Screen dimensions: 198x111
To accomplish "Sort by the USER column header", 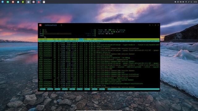I will 45,39.
